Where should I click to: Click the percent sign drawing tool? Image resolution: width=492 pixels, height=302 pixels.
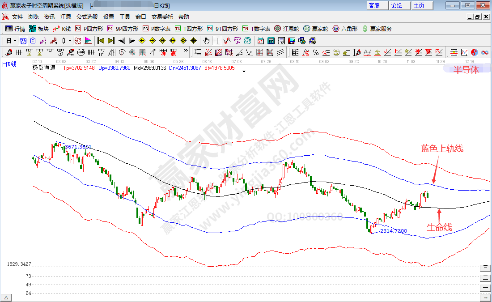pos(316,52)
